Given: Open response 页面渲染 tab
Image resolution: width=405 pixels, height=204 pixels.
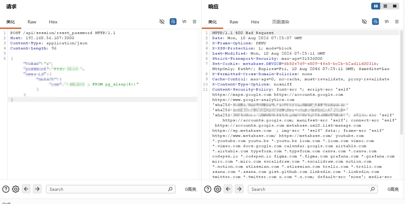Looking at the screenshot, I should [280, 22].
